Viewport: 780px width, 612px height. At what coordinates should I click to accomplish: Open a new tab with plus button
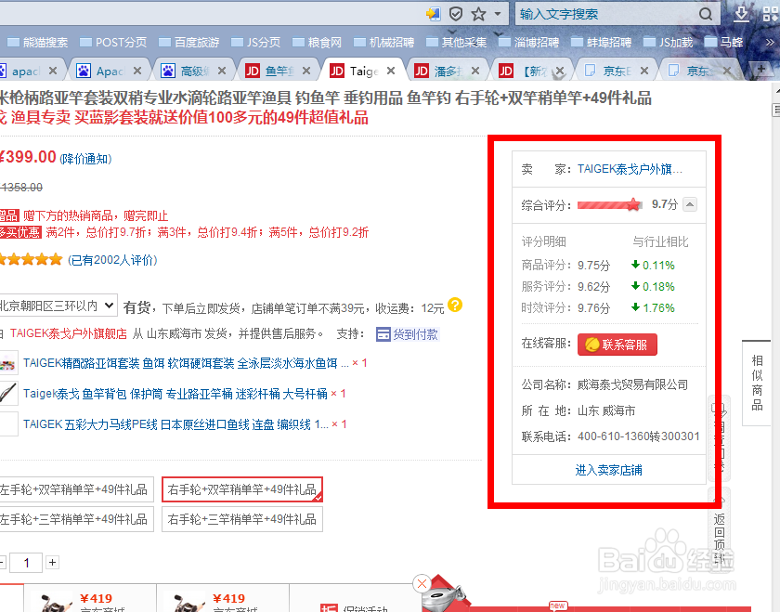pos(760,70)
